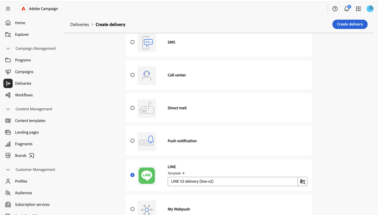Click the Programs folder icon

(8, 60)
